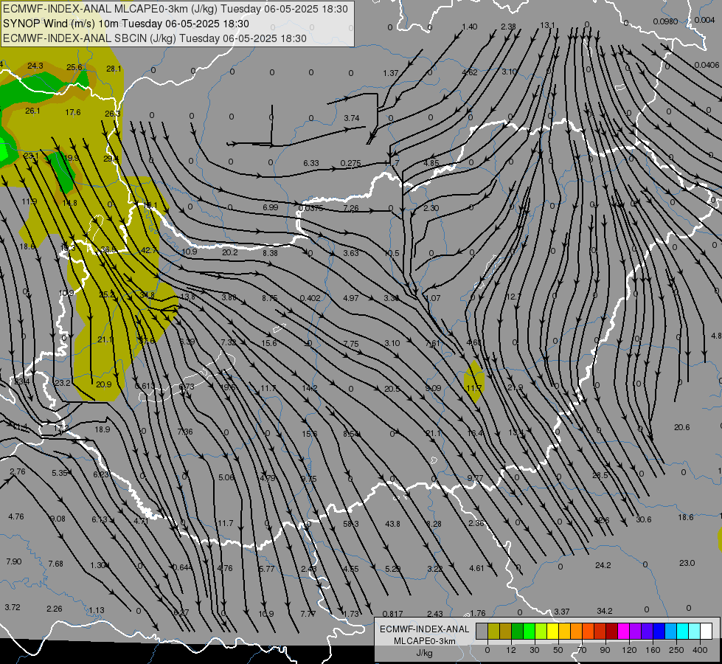The image size is (722, 664).
Task: Click the map value '24.2'
Action: 603,565
